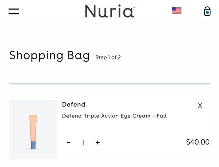Click the blue cap of cream tube
The height and width of the screenshot is (167, 219).
click(33, 145)
